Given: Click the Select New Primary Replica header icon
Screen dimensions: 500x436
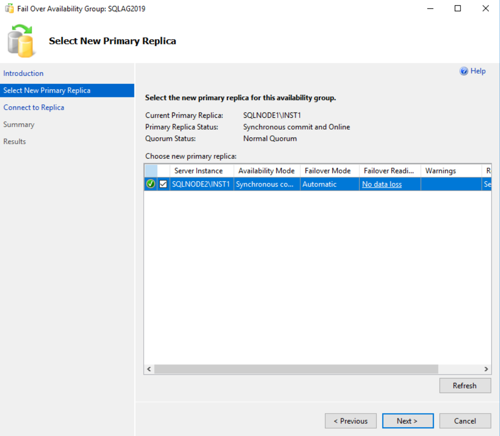Looking at the screenshot, I should coord(20,41).
